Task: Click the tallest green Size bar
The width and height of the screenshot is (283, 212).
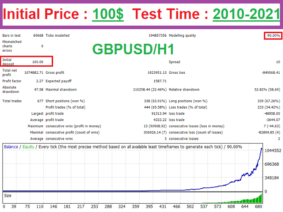Action: click(262, 198)
